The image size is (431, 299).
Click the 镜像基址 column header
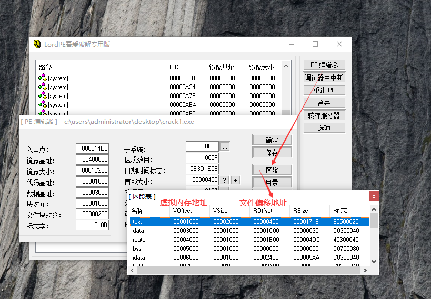[x=226, y=67]
